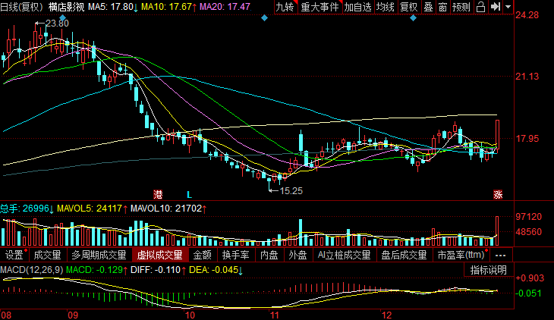
Task: Click the MA20: 17.47 indicator label
Action: click(225, 7)
